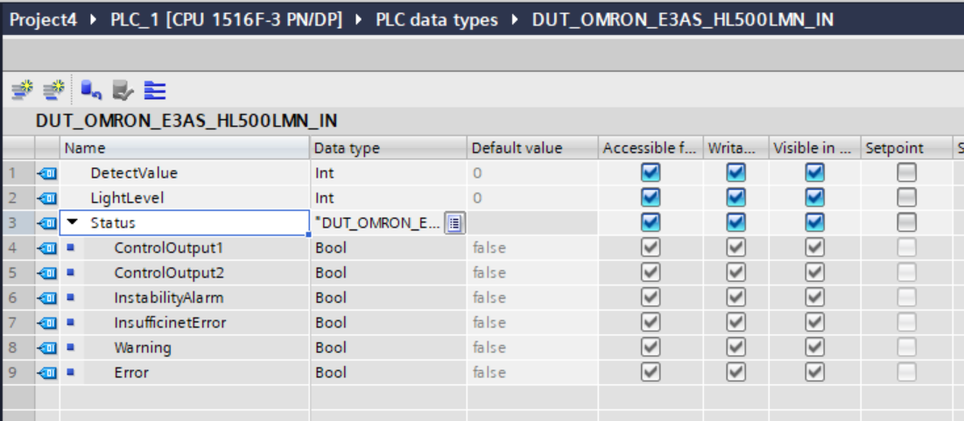Click PLC data types breadcrumb
The width and height of the screenshot is (964, 421).
click(x=437, y=19)
